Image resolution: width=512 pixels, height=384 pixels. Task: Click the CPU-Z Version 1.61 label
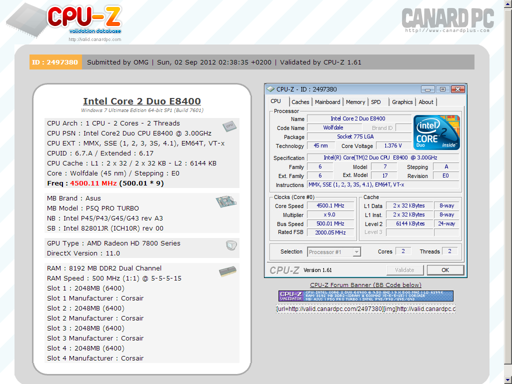[x=317, y=270]
